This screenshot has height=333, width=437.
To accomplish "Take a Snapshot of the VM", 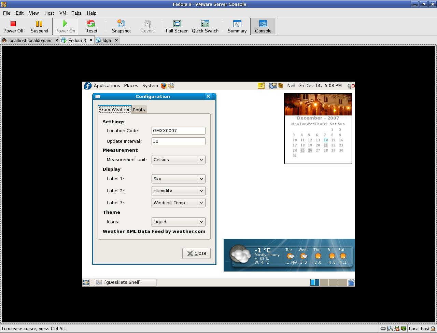I will pos(121,27).
